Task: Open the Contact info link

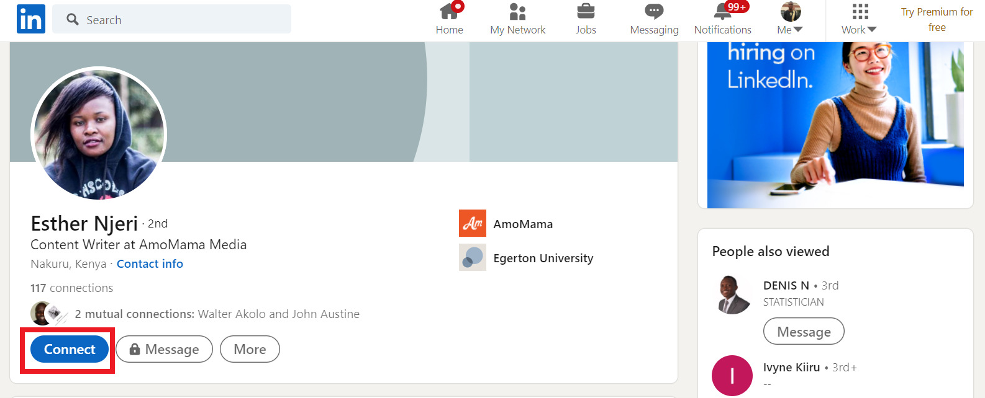Action: point(150,263)
